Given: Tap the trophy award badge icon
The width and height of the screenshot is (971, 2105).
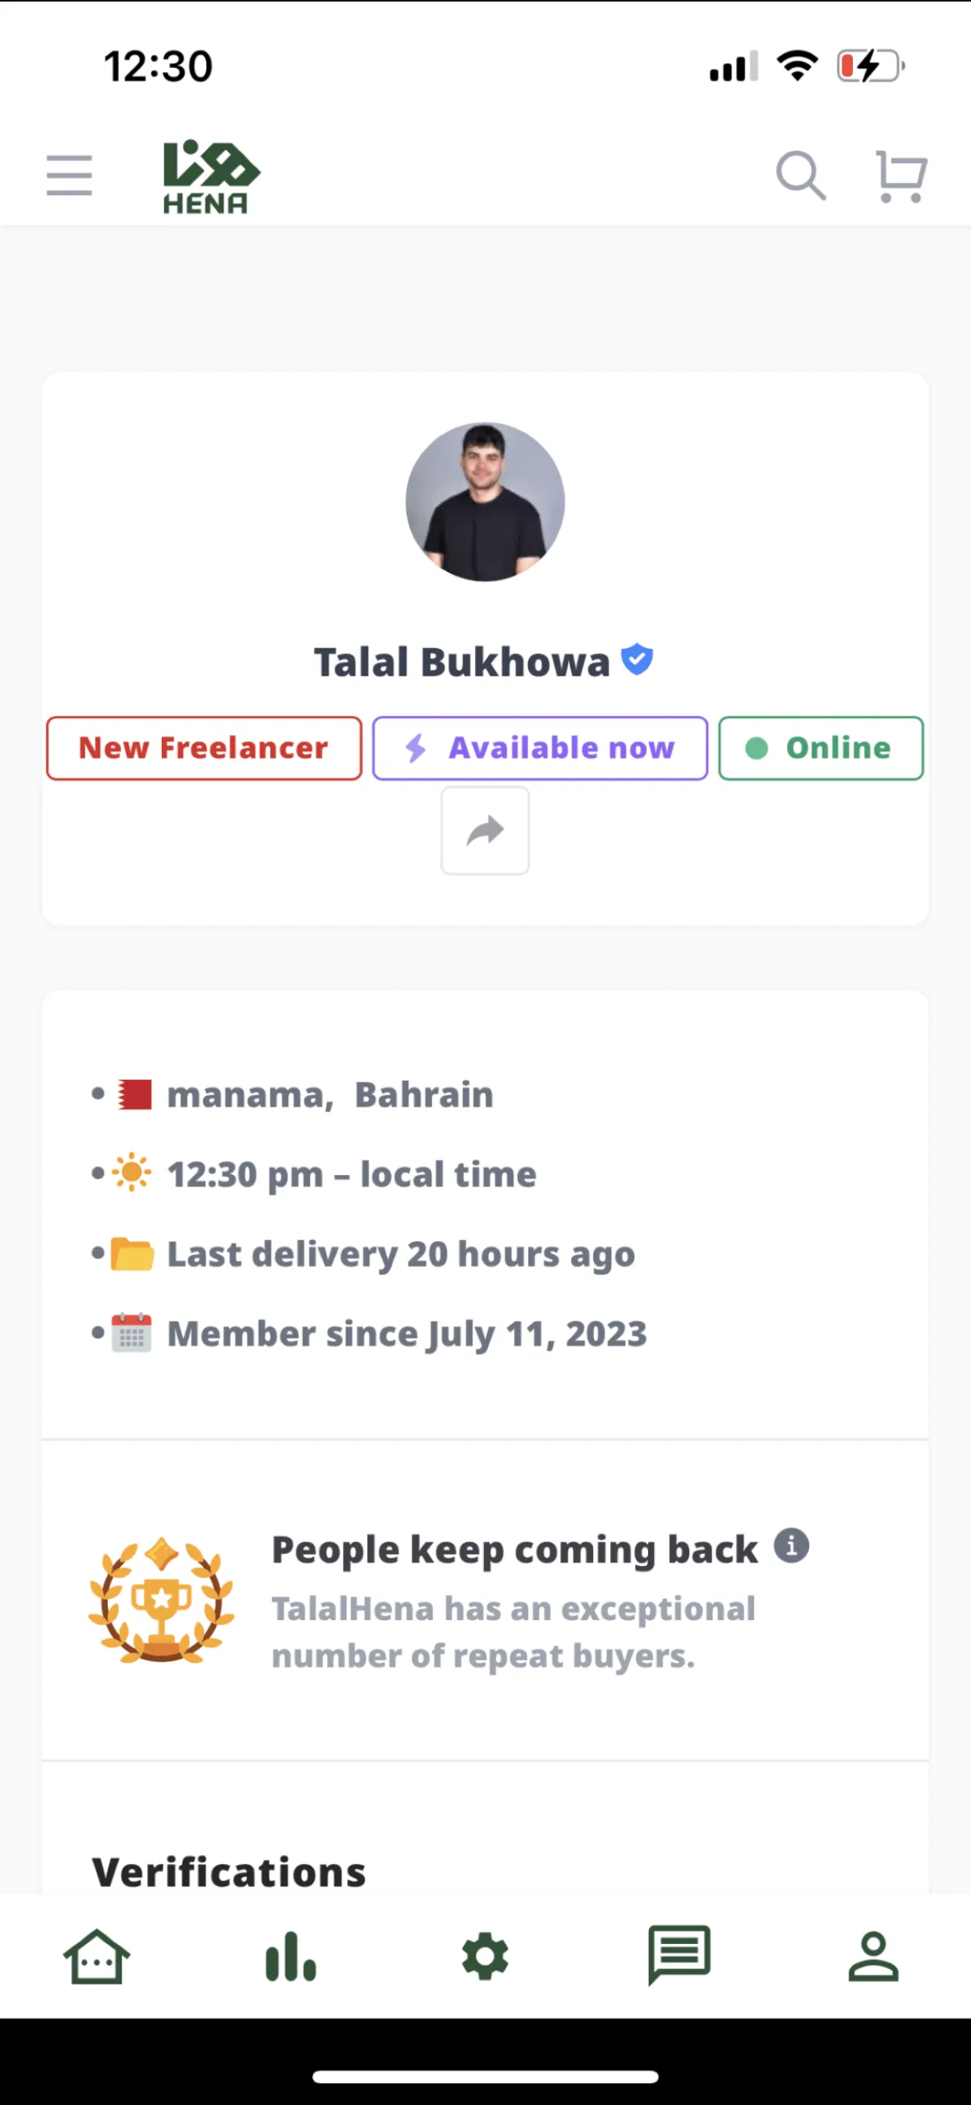Looking at the screenshot, I should pos(162,1600).
